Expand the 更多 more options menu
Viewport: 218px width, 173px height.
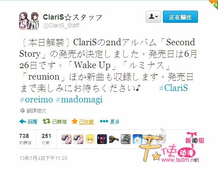tap(110, 122)
